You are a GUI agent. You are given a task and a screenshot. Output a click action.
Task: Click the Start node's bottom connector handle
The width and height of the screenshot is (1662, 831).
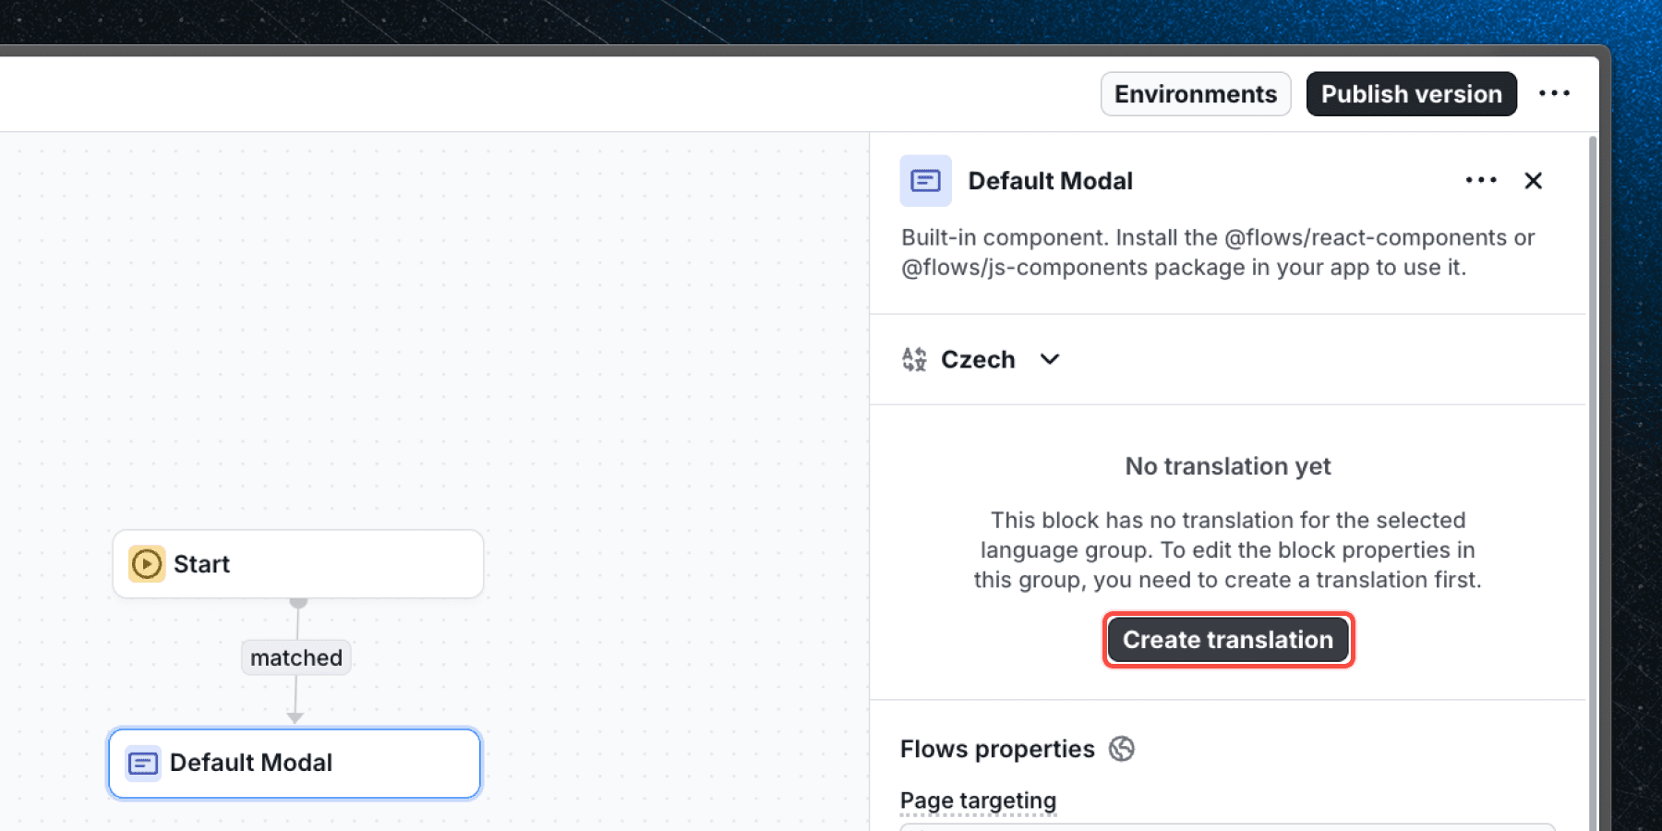[298, 602]
